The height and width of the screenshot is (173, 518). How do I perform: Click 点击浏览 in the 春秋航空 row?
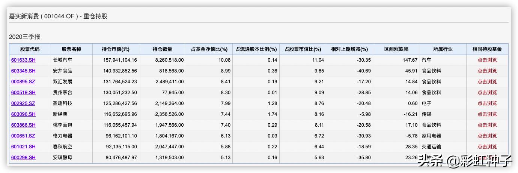(487, 146)
